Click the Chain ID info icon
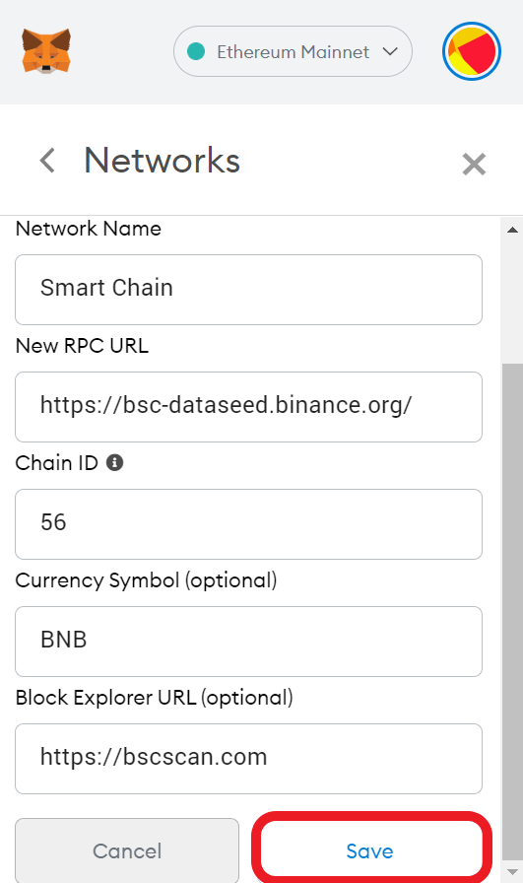Viewport: 523px width, 883px height. [115, 463]
